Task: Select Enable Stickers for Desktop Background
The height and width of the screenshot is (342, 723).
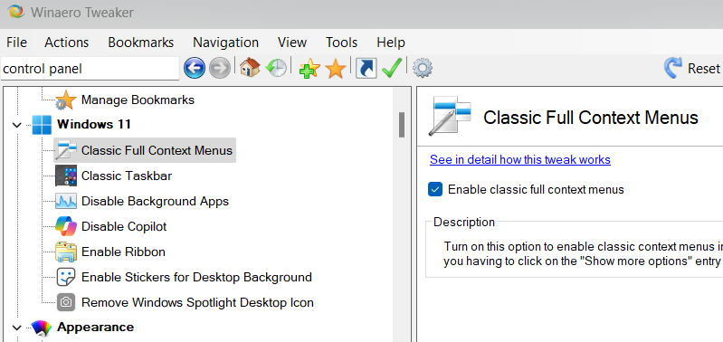Action: pos(196,277)
